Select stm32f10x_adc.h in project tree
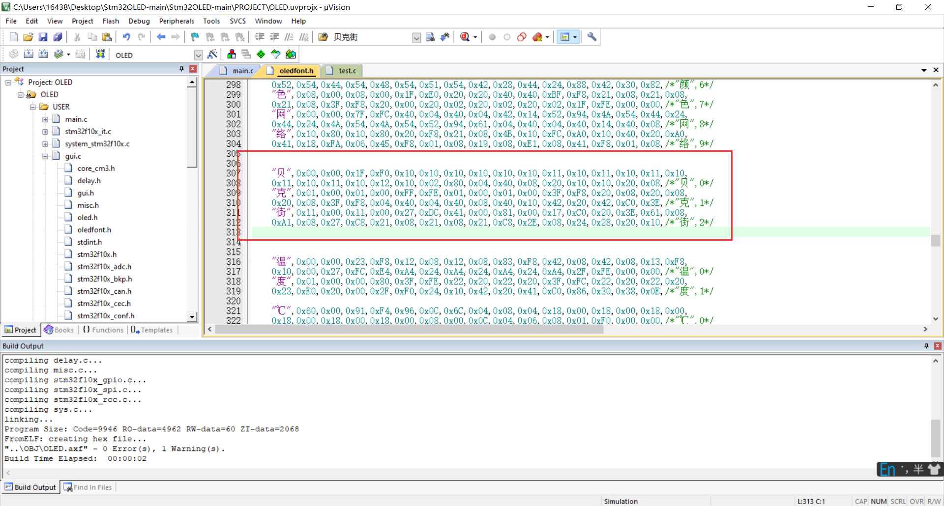 coord(104,267)
